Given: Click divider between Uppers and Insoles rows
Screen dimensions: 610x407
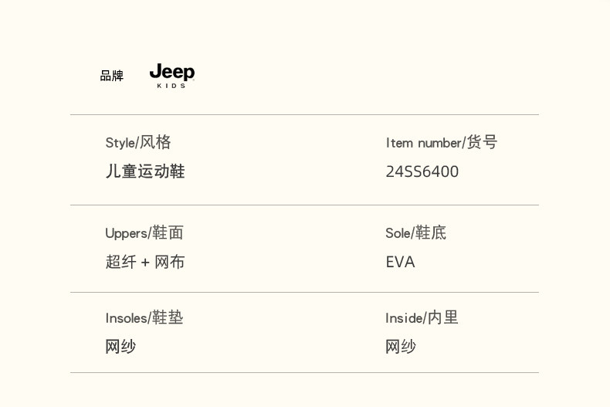Looking at the screenshot, I should 304,292.
